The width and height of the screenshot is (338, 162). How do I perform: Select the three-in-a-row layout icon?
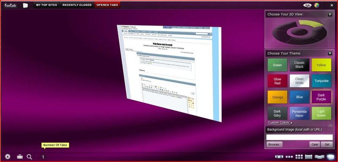[289, 157]
